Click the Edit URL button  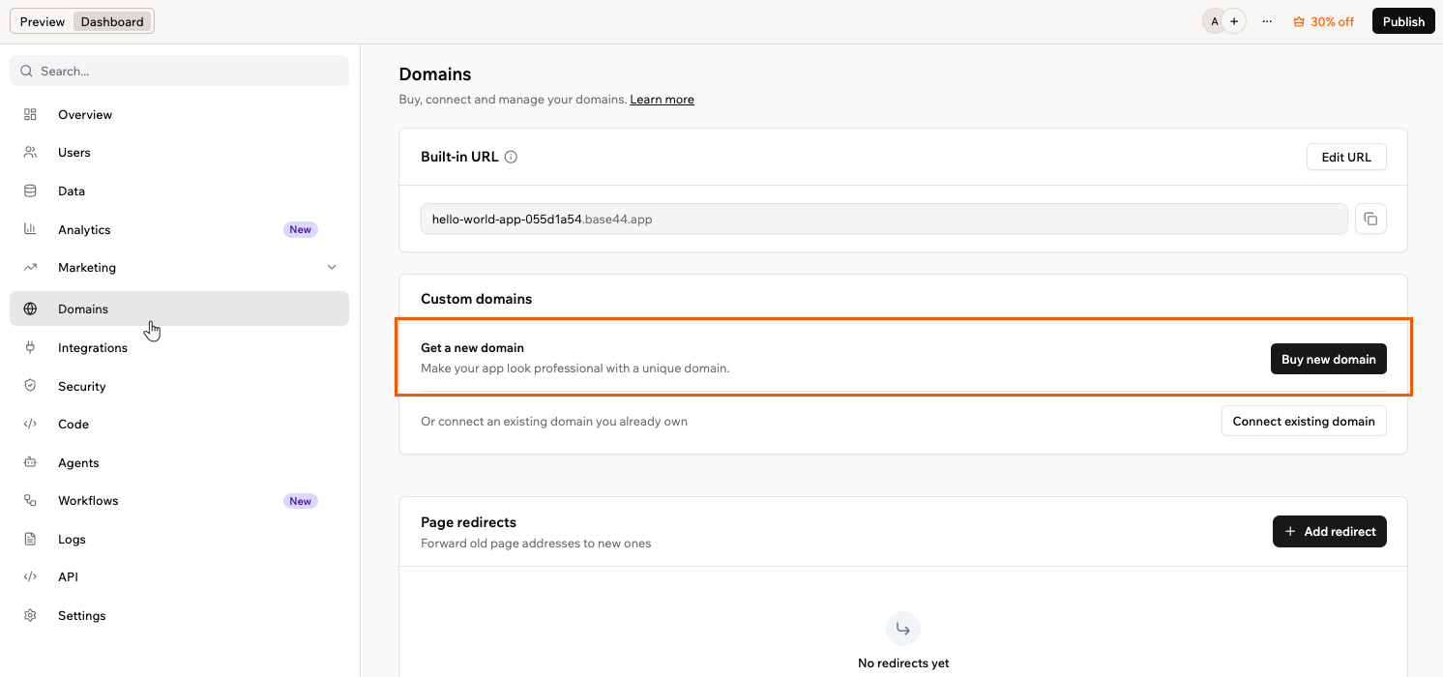(x=1346, y=157)
